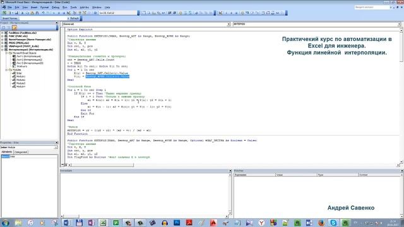The width and height of the screenshot is (404, 227).
Task: Select the Alphabetic tab in Properties
Action: tap(7, 152)
